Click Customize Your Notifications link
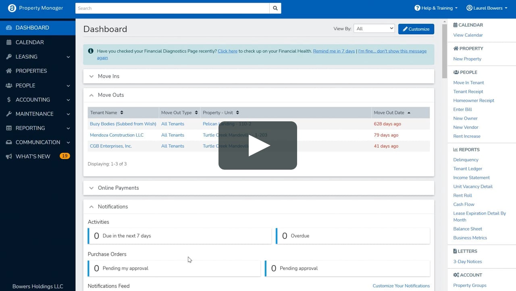This screenshot has height=291, width=516. (401, 286)
